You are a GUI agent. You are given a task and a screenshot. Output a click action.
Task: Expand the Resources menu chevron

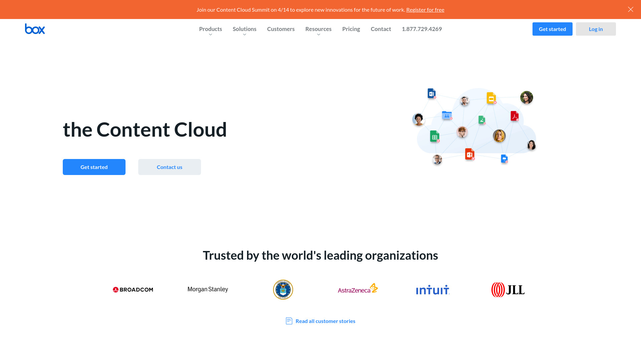tap(318, 35)
